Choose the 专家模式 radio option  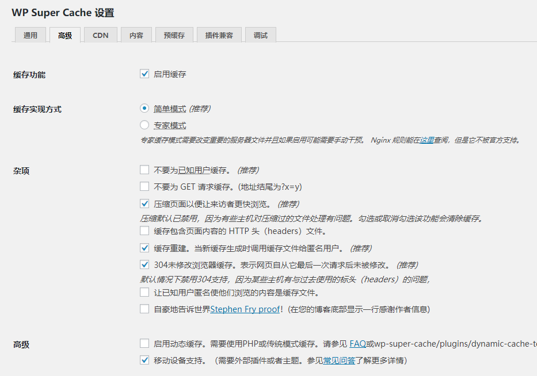point(144,125)
